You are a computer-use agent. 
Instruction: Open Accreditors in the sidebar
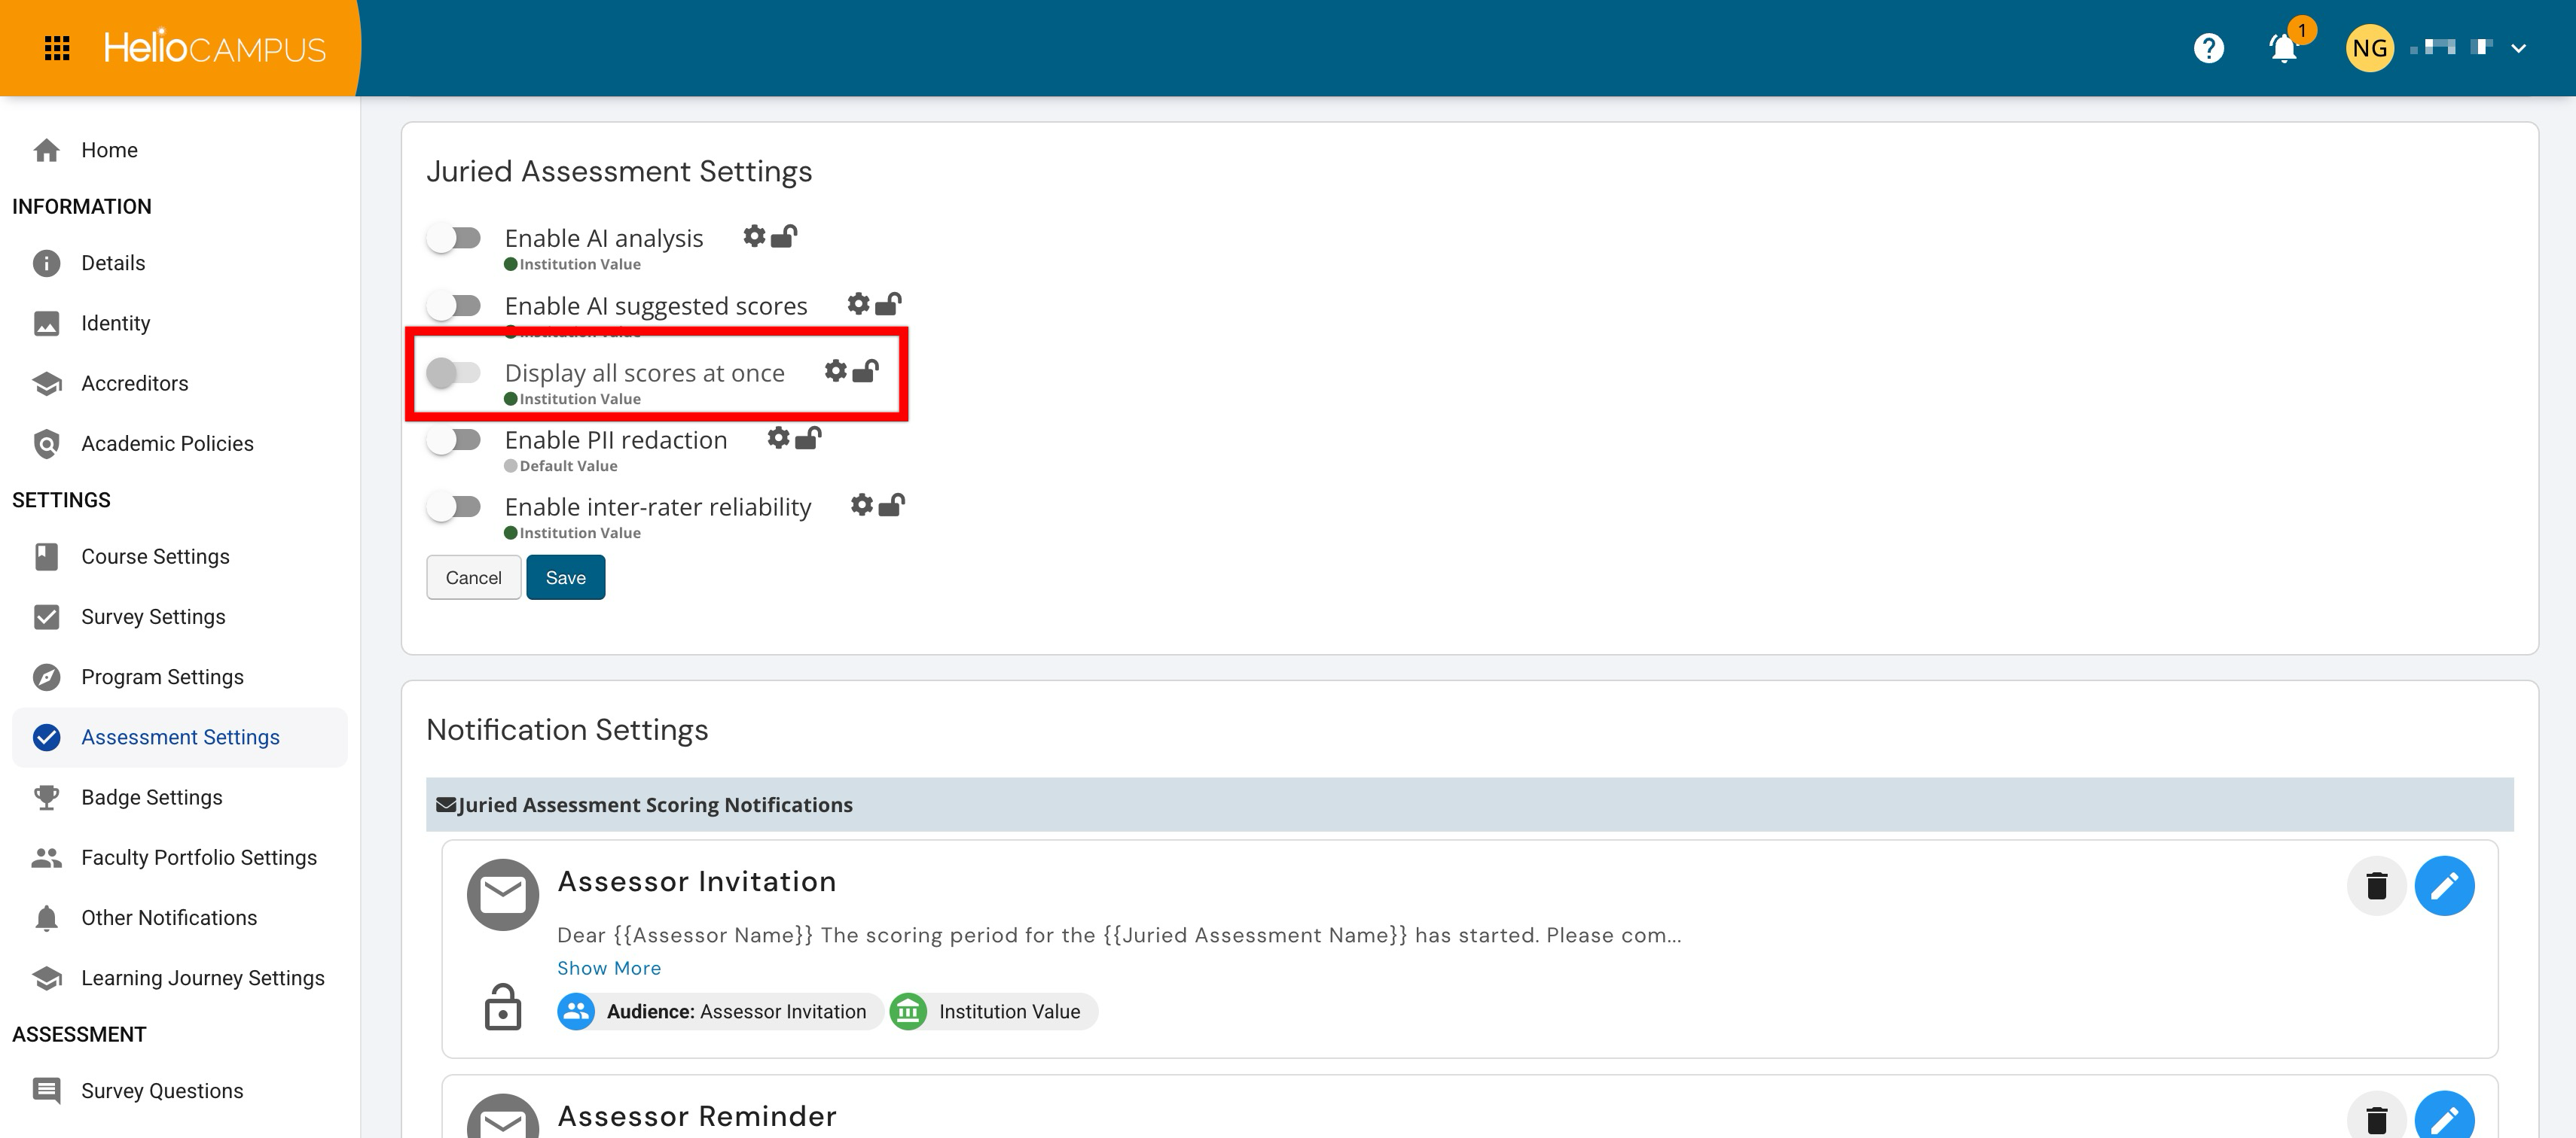[x=180, y=382]
